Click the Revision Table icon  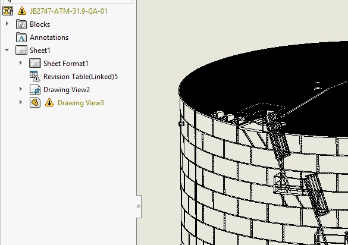35,76
